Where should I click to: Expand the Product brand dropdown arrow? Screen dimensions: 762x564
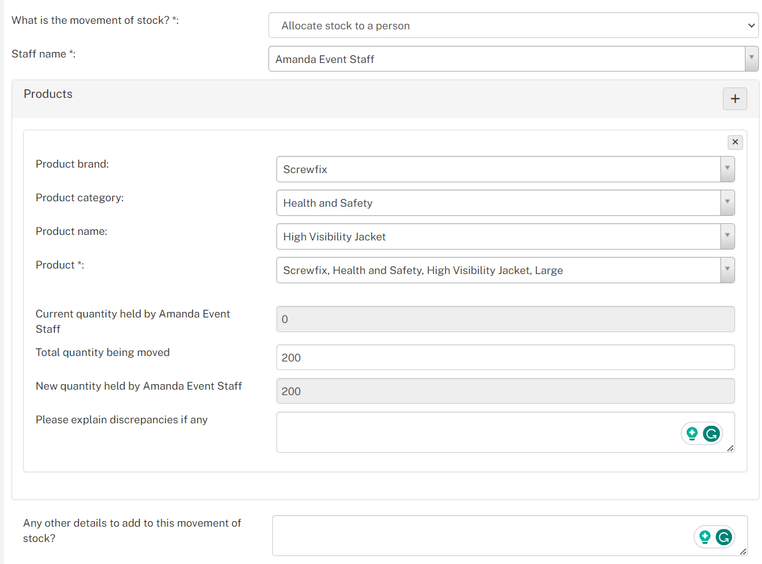727,169
